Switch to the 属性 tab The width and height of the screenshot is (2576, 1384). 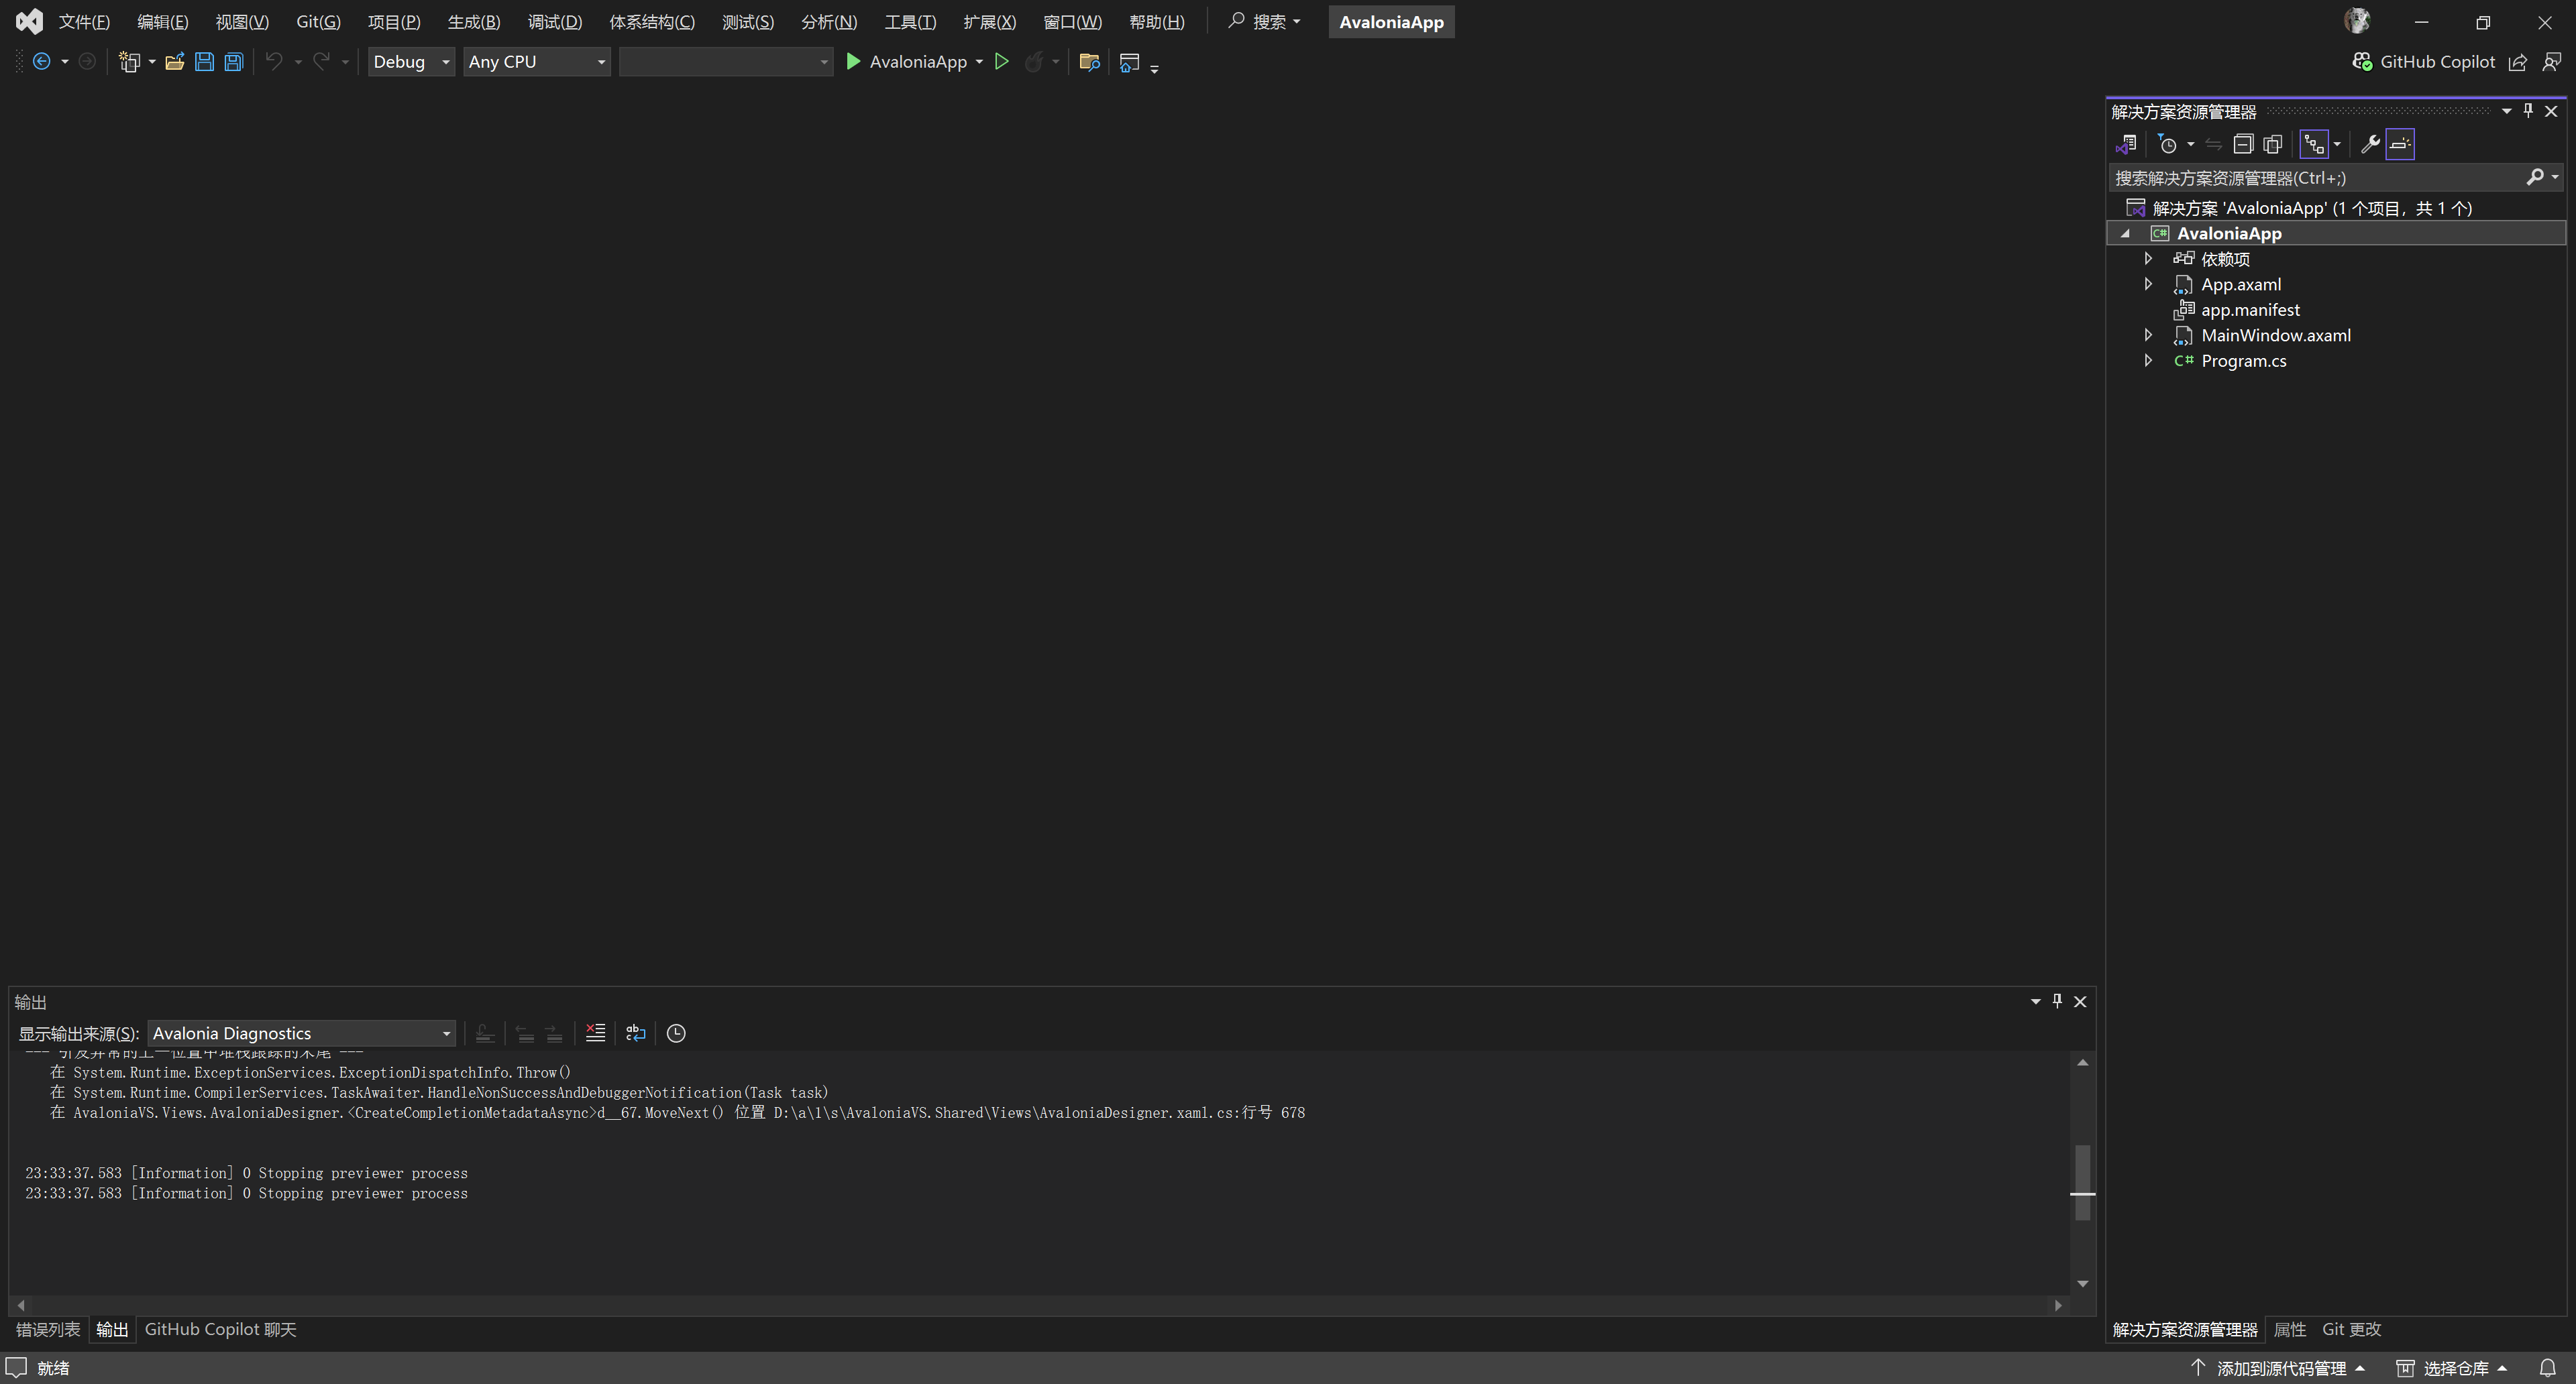(x=2290, y=1330)
